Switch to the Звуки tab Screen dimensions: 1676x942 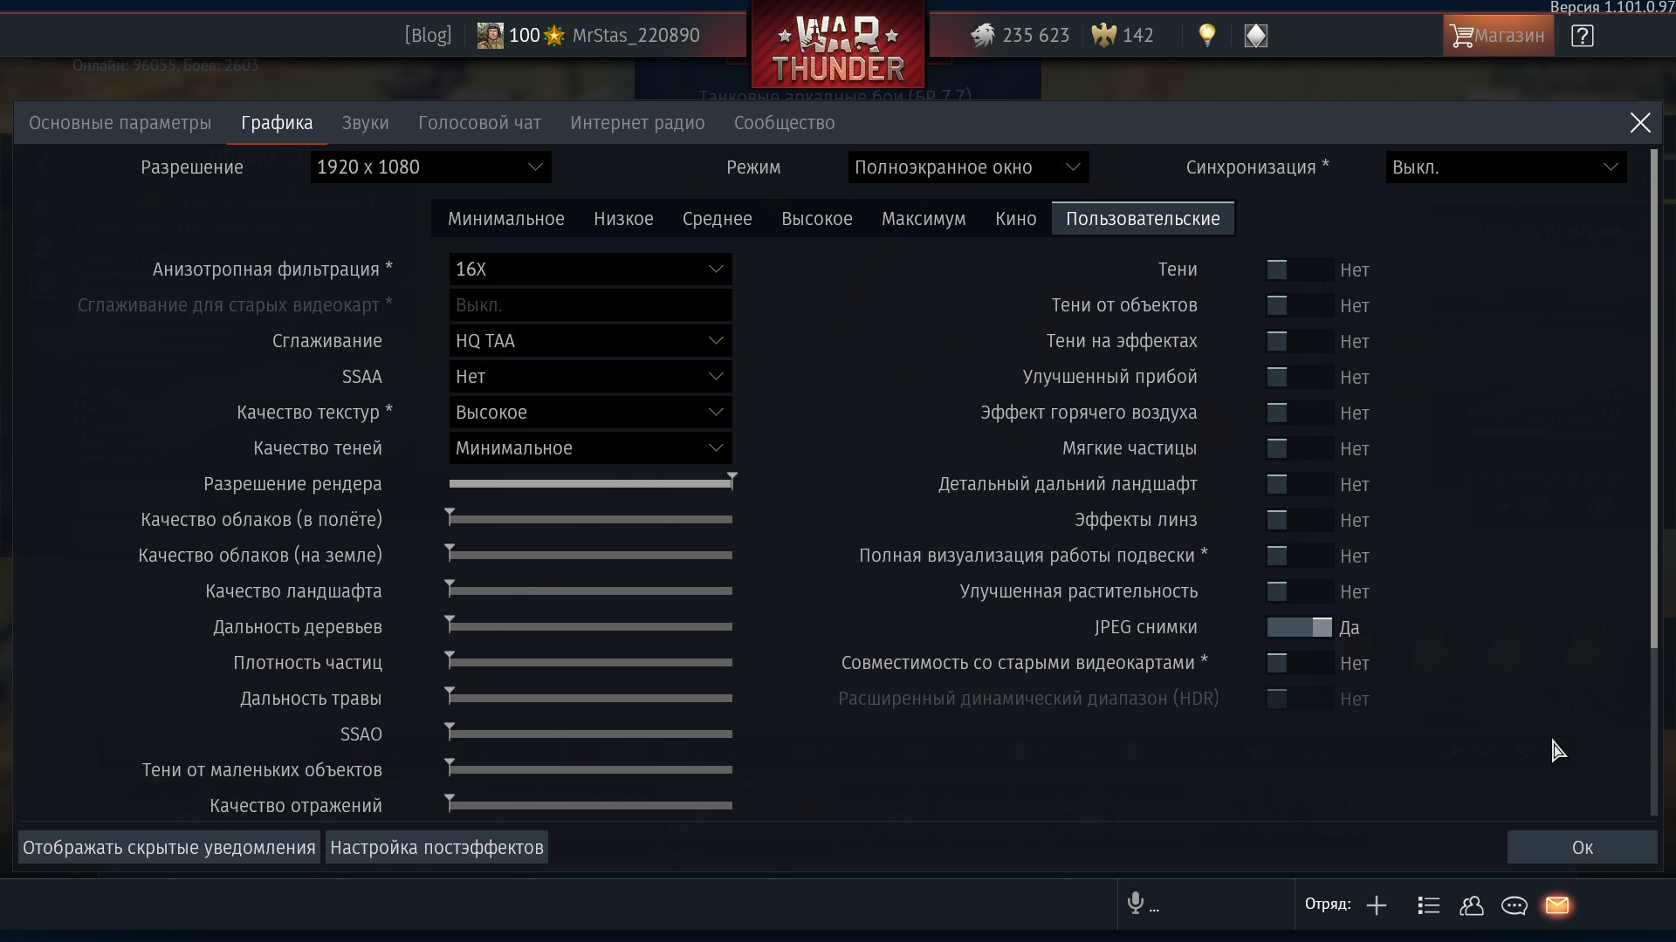pos(365,123)
